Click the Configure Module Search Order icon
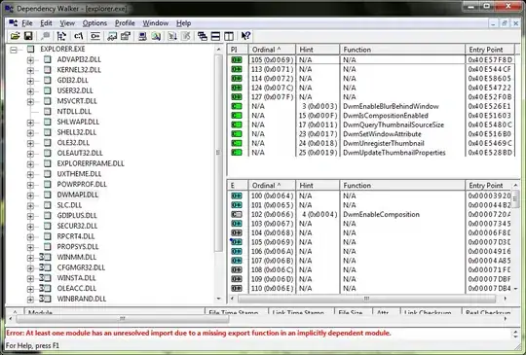 point(112,36)
